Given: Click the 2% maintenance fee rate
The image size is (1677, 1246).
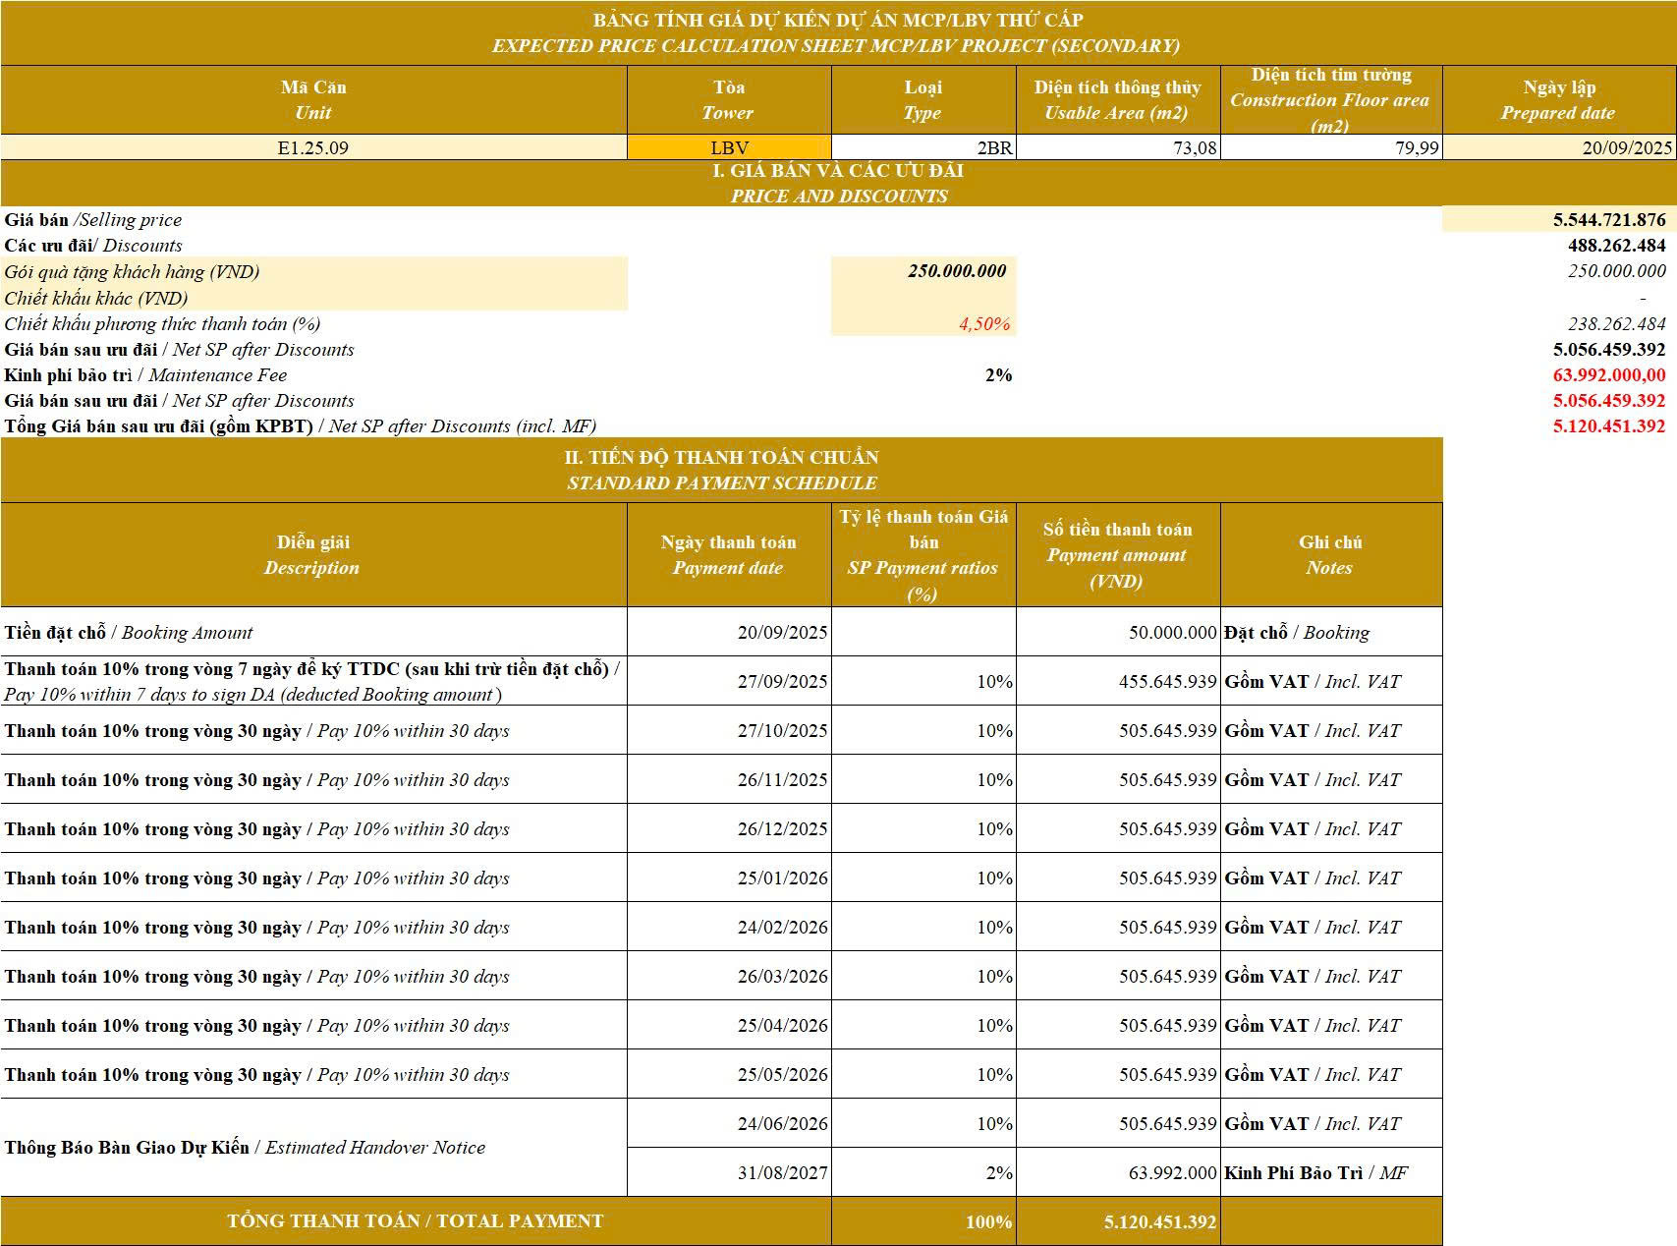Looking at the screenshot, I should 997,374.
